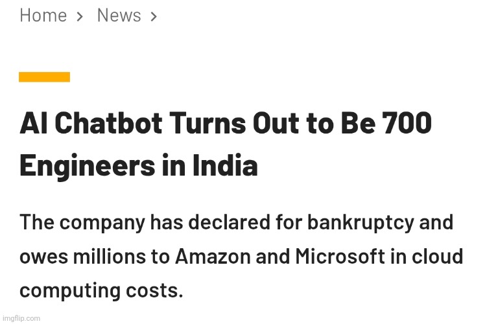This screenshot has height=324, width=487.
Task: Click the word 'Amazon' in the summary
Action: pyautogui.click(x=213, y=257)
